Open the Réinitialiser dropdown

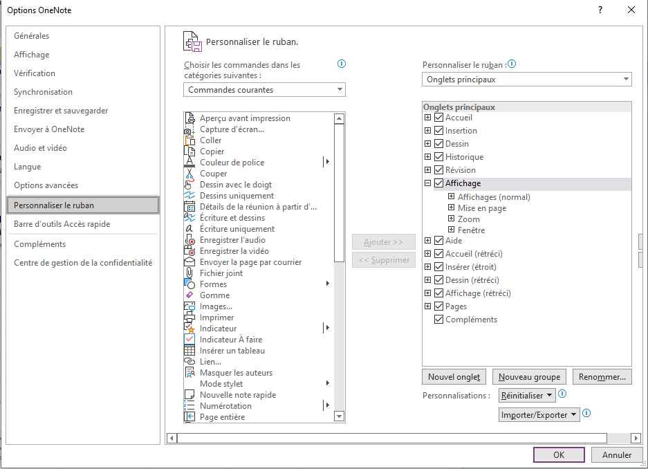pyautogui.click(x=527, y=396)
